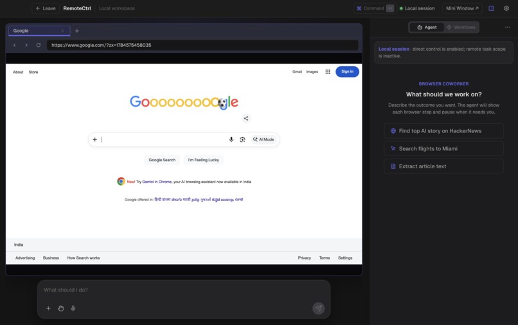Open the Advertising footer link
Screen dimensions: 518x325
[x=25, y=258]
